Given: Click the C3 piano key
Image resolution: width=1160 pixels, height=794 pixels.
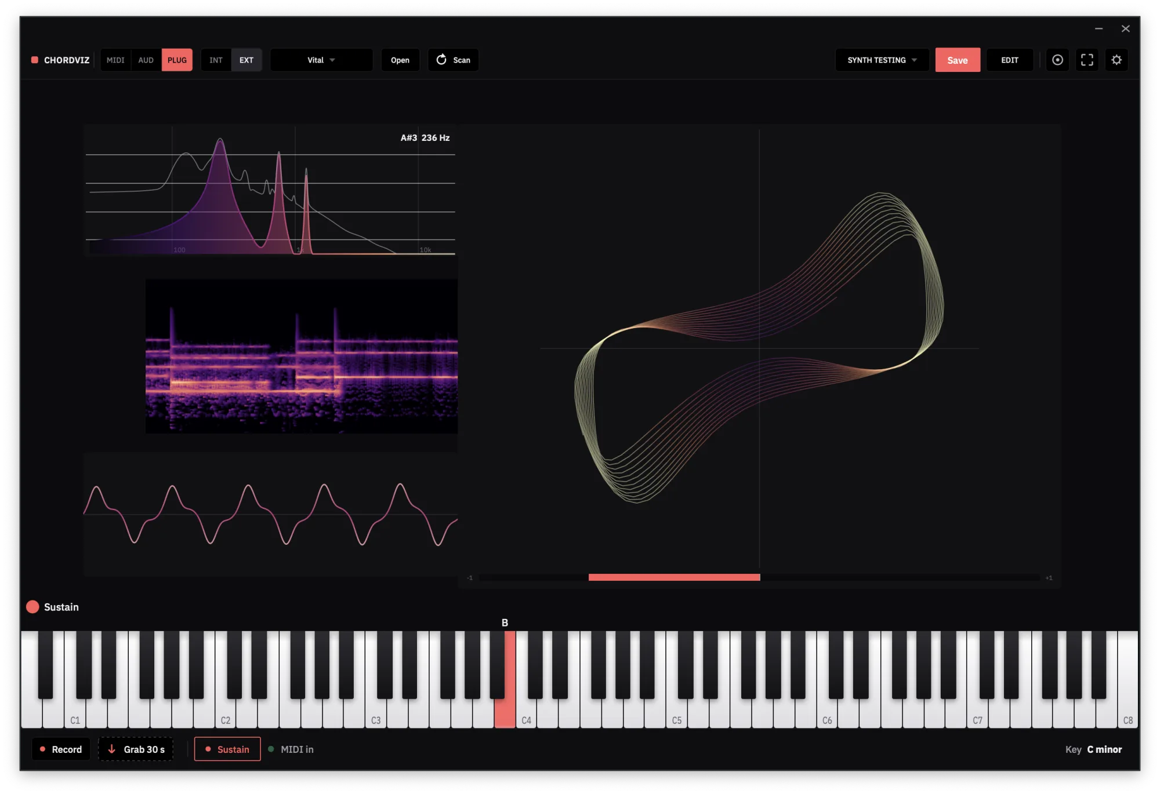Looking at the screenshot, I should click(x=376, y=713).
